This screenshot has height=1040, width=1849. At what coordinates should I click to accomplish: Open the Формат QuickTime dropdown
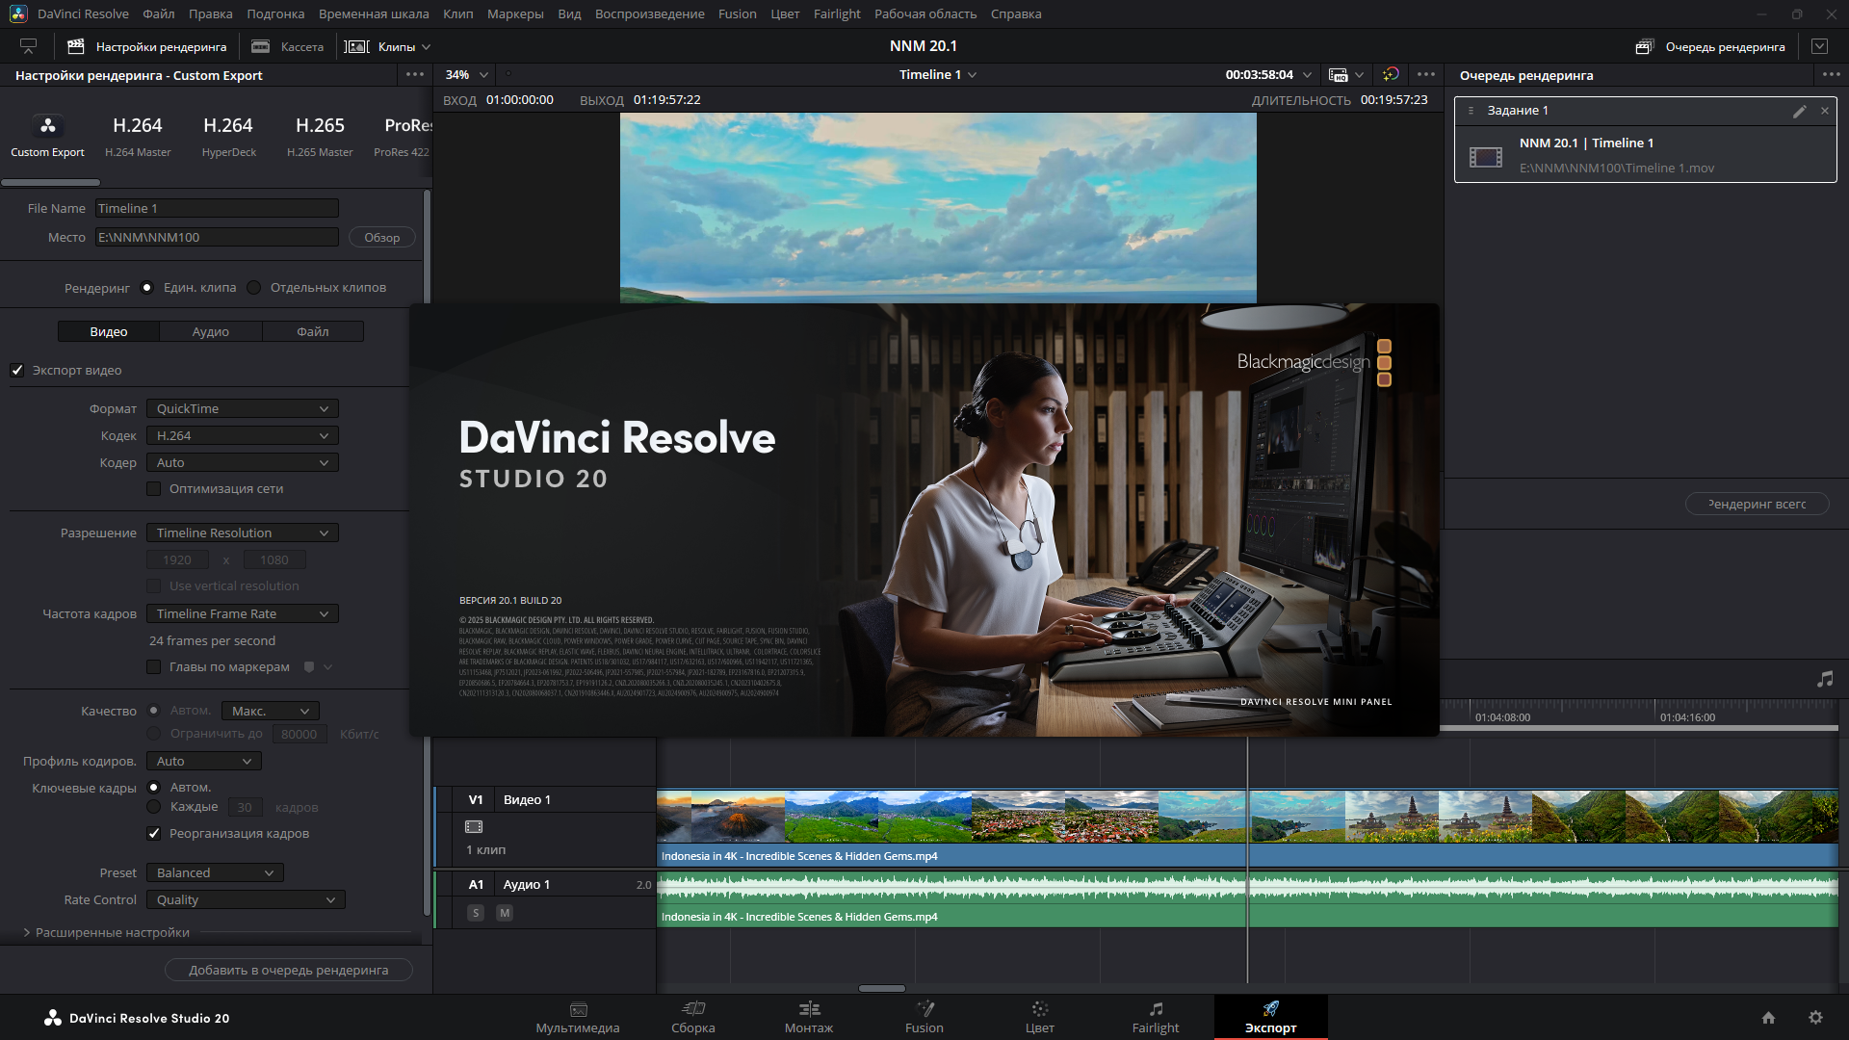[x=243, y=409]
